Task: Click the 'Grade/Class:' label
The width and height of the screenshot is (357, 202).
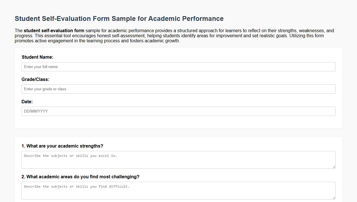Action: coord(35,79)
